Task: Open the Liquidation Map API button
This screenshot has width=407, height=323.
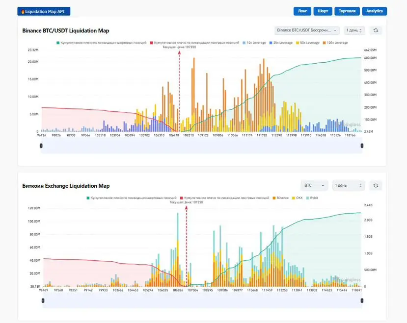Action: (x=44, y=11)
